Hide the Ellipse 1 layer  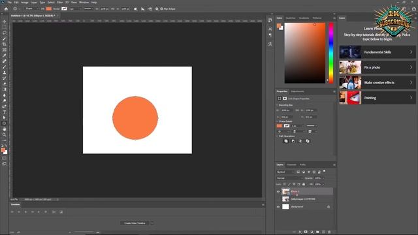coord(278,191)
